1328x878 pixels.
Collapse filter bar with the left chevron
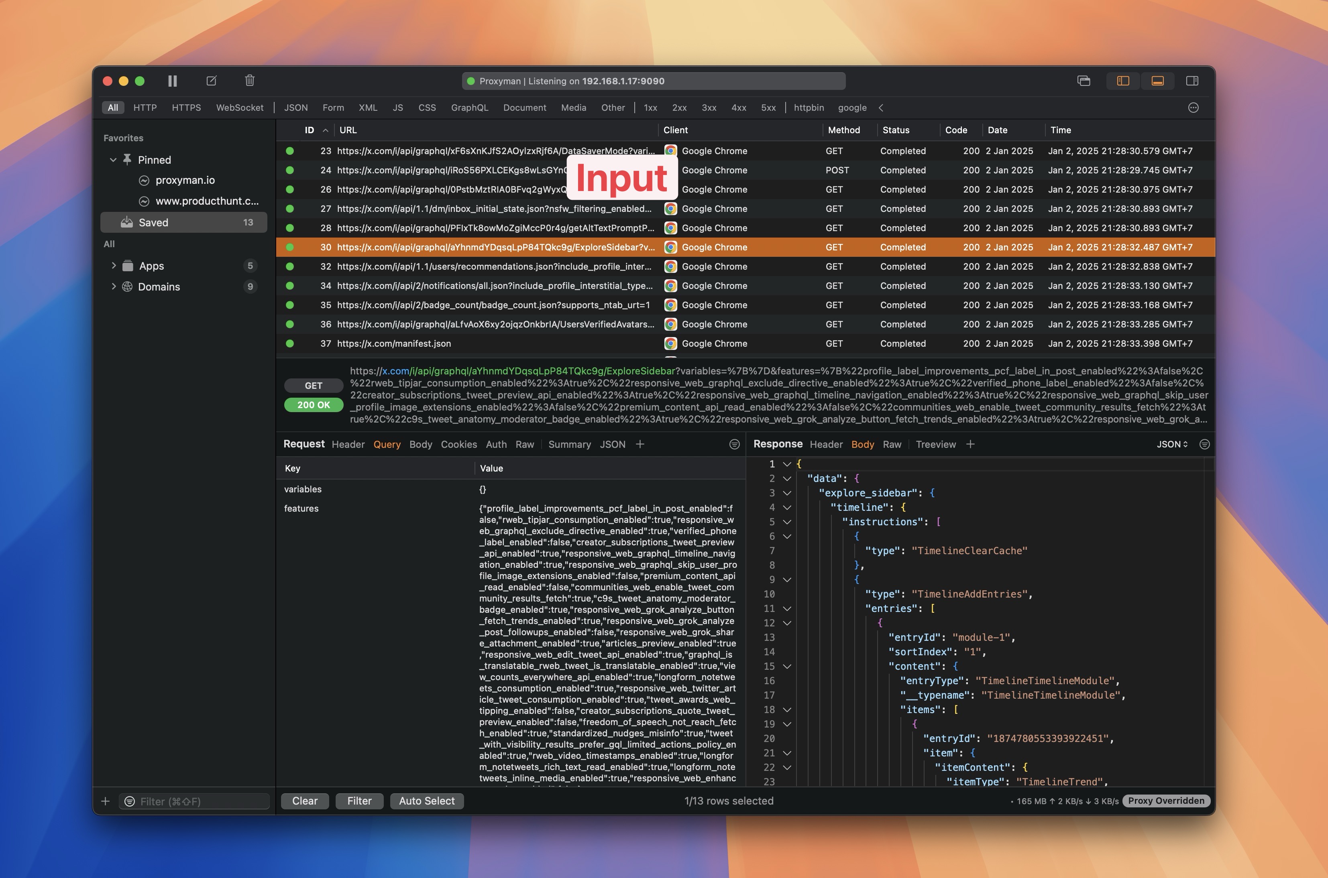881,108
